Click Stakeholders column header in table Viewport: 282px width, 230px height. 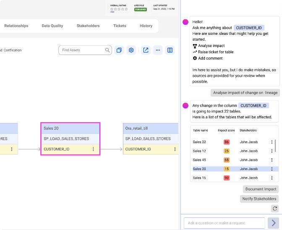tap(248, 130)
